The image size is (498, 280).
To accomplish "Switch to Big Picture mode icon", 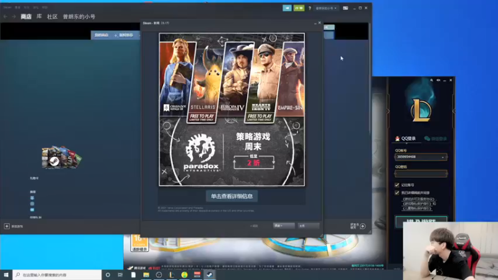I will 345,8.
